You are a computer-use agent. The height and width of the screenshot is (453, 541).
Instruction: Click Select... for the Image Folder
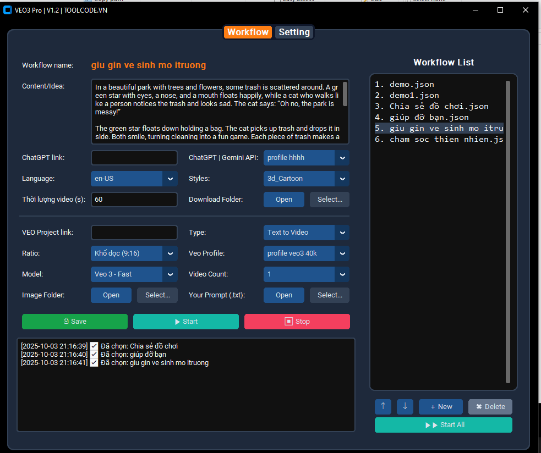tap(157, 295)
